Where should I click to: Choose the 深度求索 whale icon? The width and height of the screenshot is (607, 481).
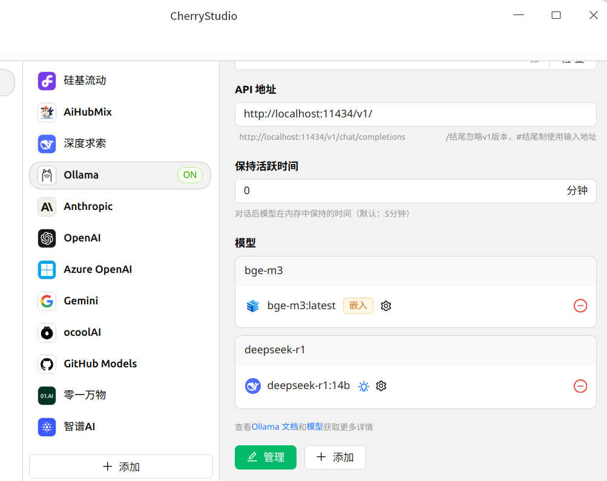pyautogui.click(x=47, y=143)
